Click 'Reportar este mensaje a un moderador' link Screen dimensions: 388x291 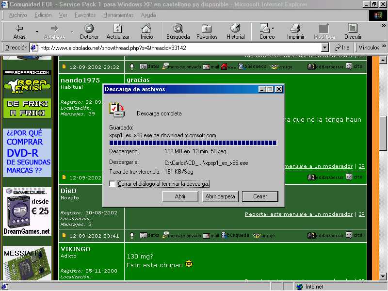(x=299, y=214)
